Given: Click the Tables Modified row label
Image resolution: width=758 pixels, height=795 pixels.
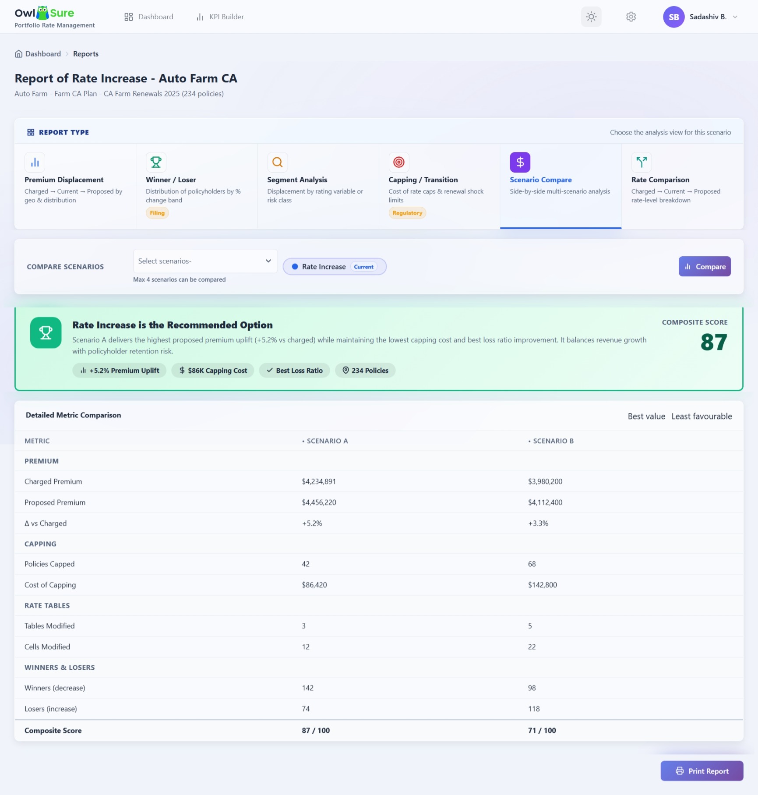Looking at the screenshot, I should pyautogui.click(x=49, y=626).
